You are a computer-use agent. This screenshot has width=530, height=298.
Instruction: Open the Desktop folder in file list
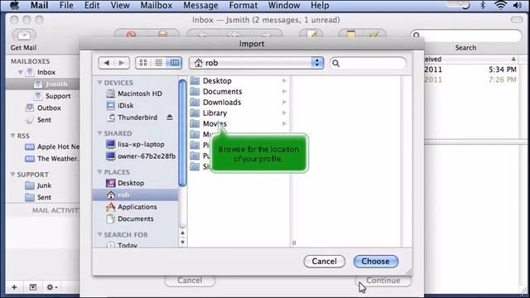(238, 81)
